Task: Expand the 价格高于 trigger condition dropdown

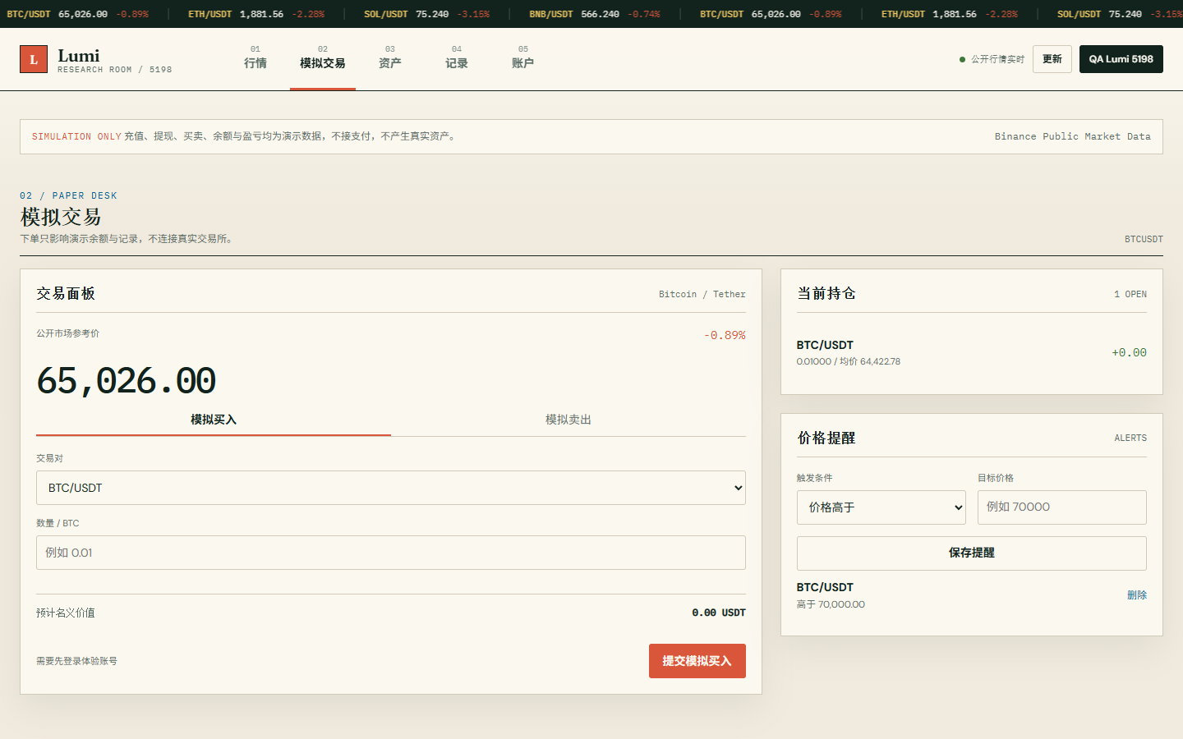Action: (x=881, y=507)
